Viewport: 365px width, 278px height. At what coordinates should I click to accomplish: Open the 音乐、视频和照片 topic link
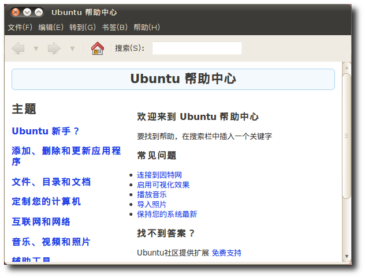pos(51,242)
